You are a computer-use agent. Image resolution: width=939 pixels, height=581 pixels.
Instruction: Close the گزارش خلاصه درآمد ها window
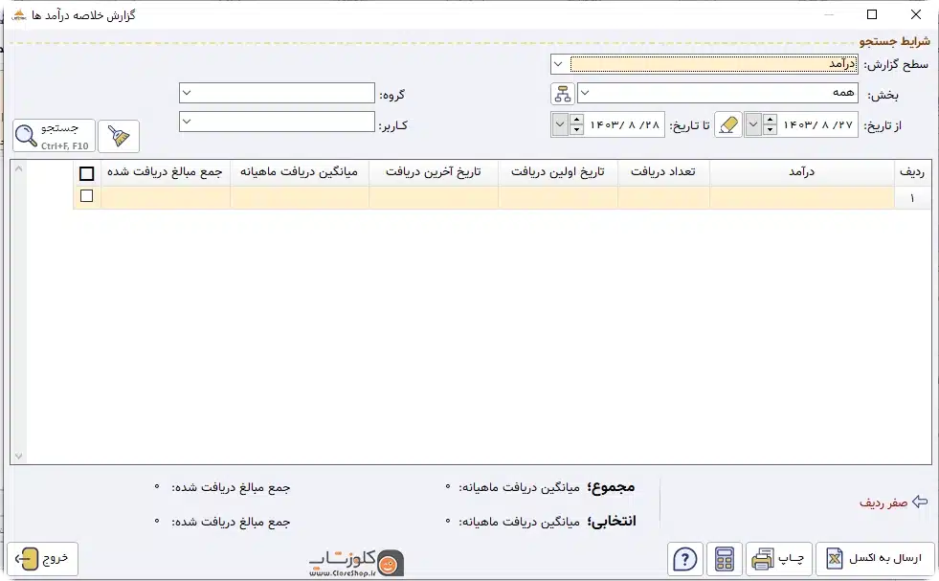[x=916, y=14]
